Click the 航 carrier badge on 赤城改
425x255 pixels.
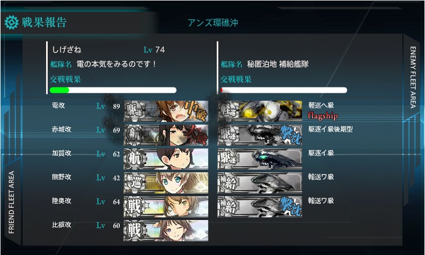[x=135, y=135]
